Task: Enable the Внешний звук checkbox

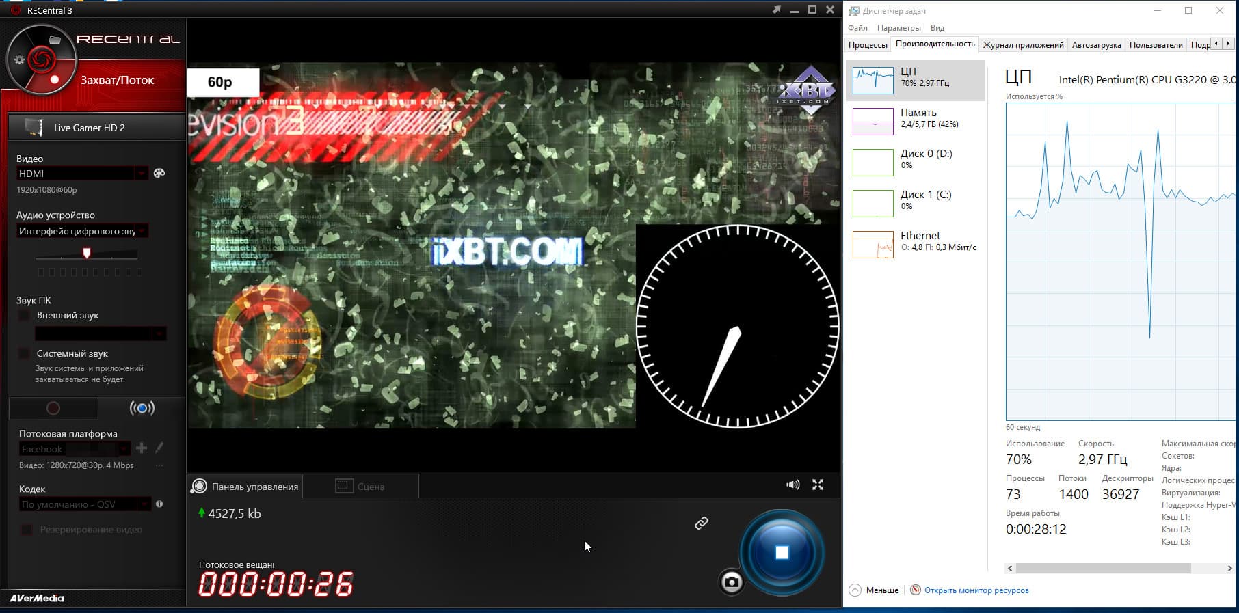Action: click(x=24, y=315)
